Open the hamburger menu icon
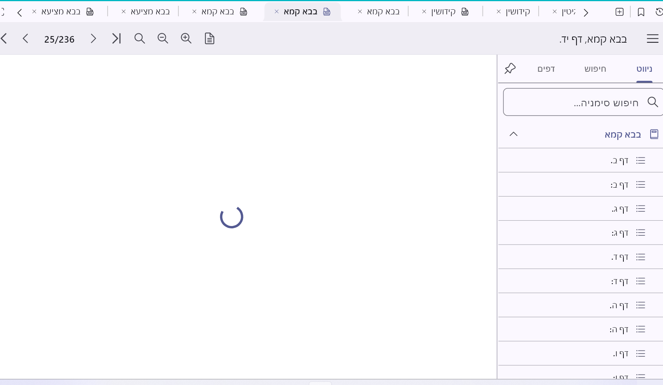This screenshot has height=385, width=663. (653, 39)
